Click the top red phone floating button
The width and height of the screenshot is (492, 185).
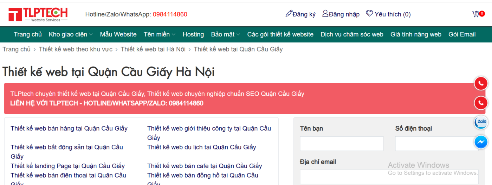click(481, 83)
